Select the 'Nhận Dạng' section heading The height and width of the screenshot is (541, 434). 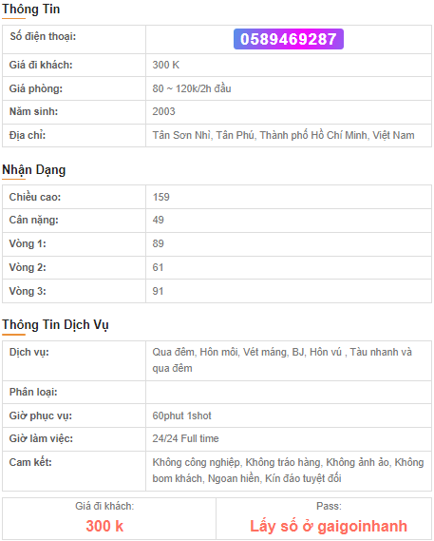34,170
